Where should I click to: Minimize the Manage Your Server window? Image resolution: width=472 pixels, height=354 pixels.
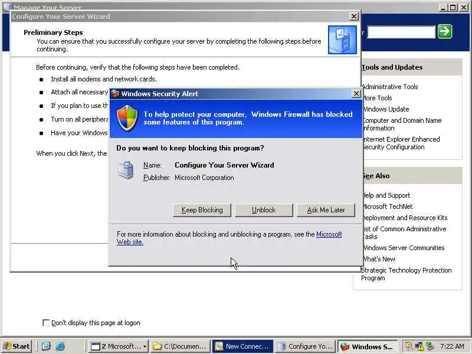442,8
